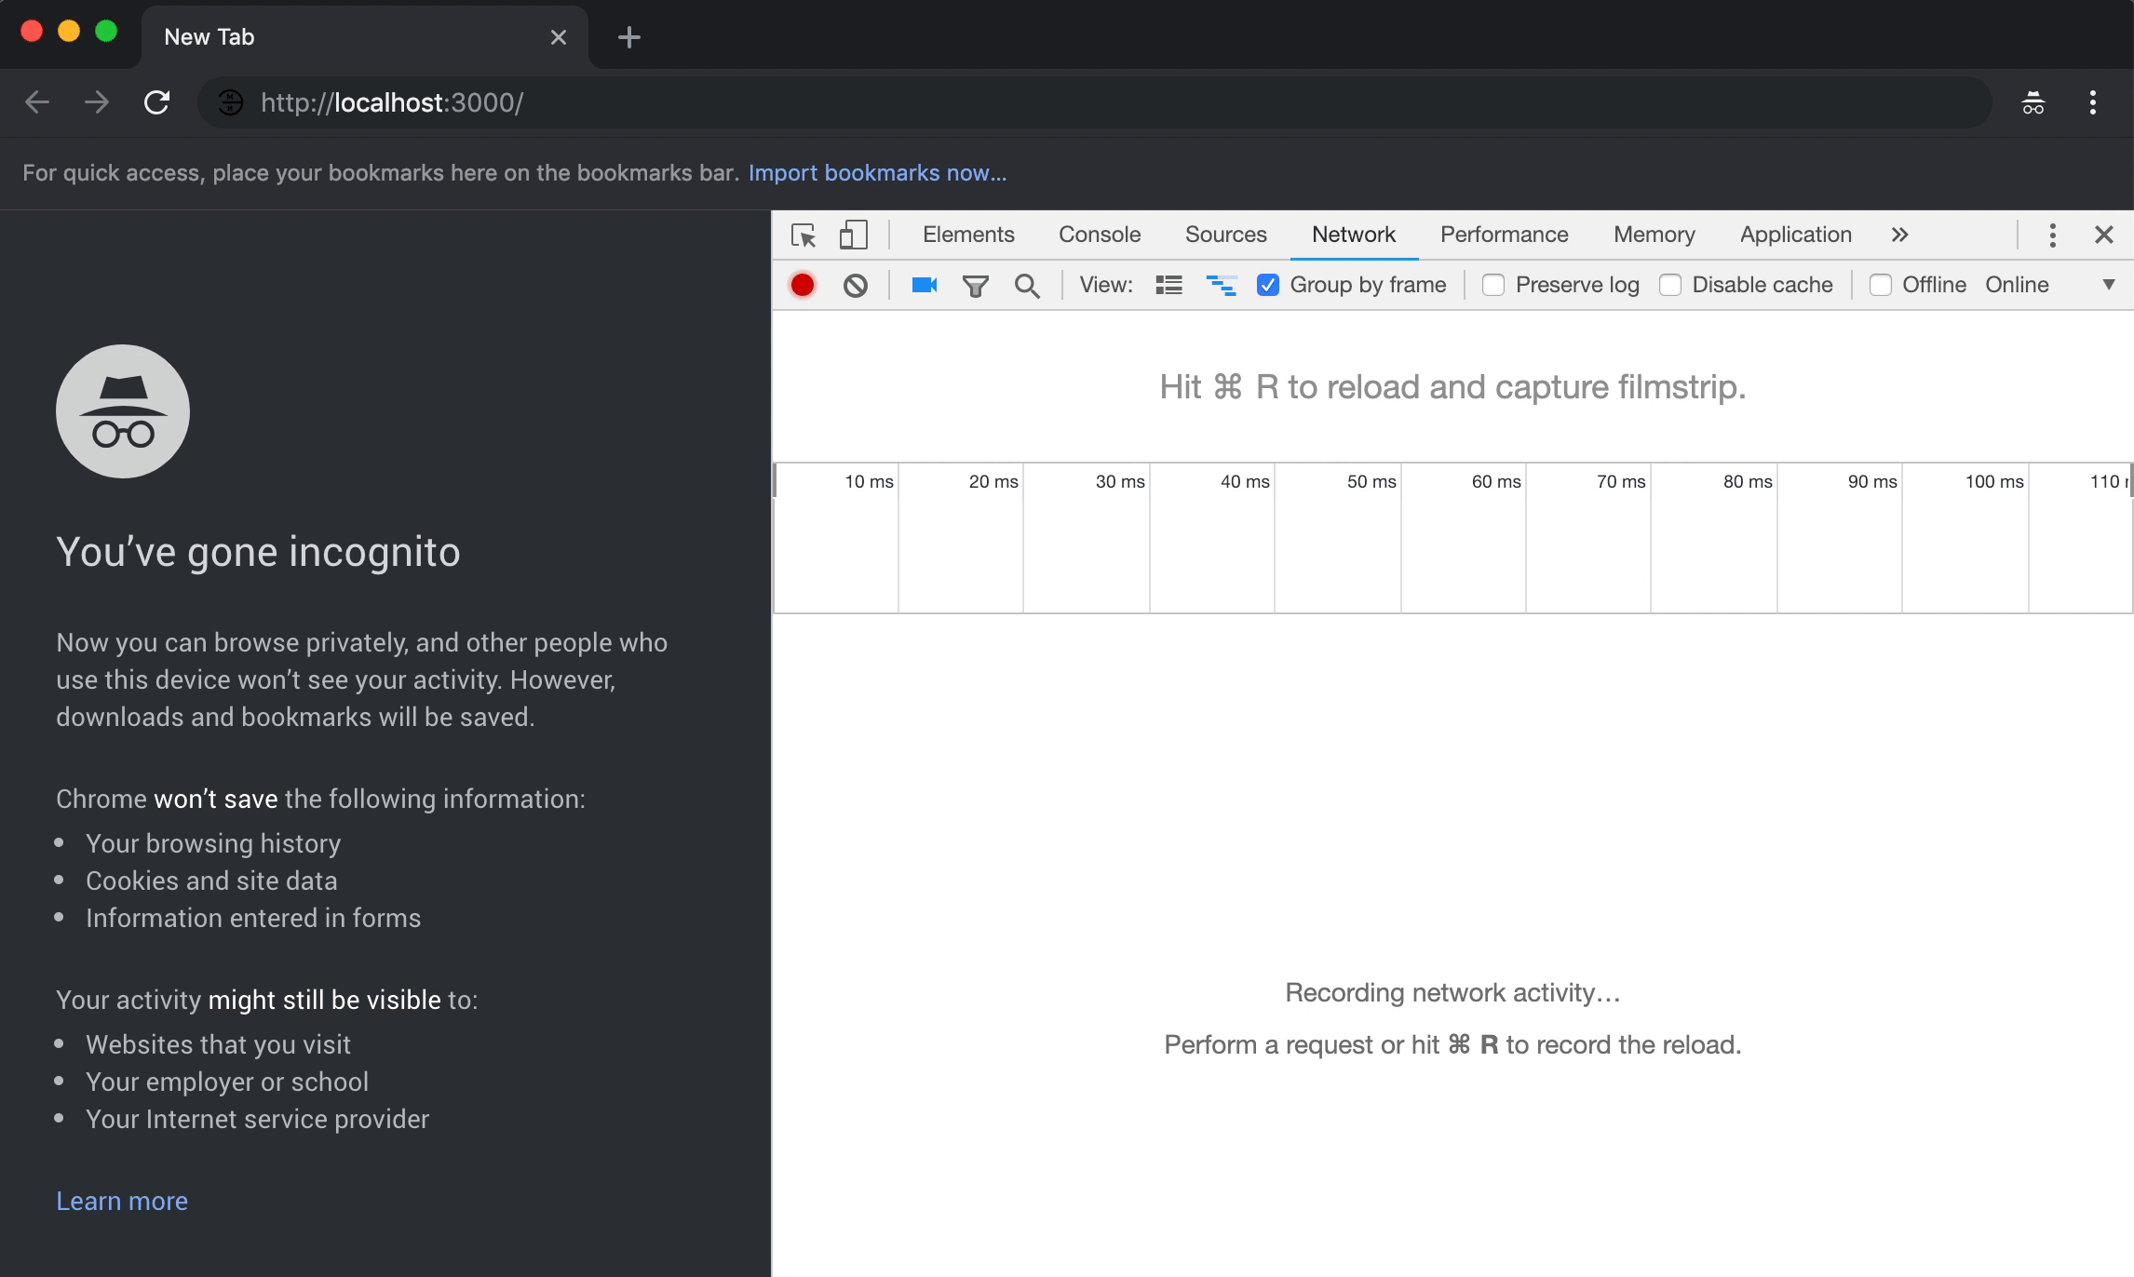Click the Learn more link

(122, 1201)
